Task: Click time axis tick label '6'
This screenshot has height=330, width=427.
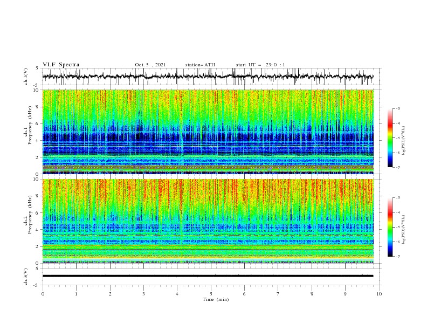Action: 244,294
